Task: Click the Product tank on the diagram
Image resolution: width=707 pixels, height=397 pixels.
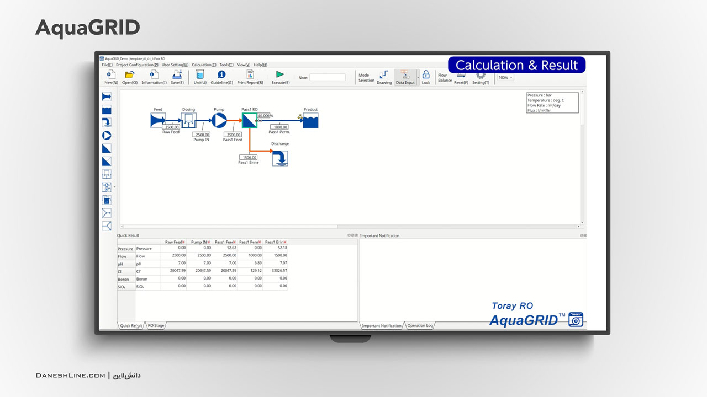Action: 310,120
